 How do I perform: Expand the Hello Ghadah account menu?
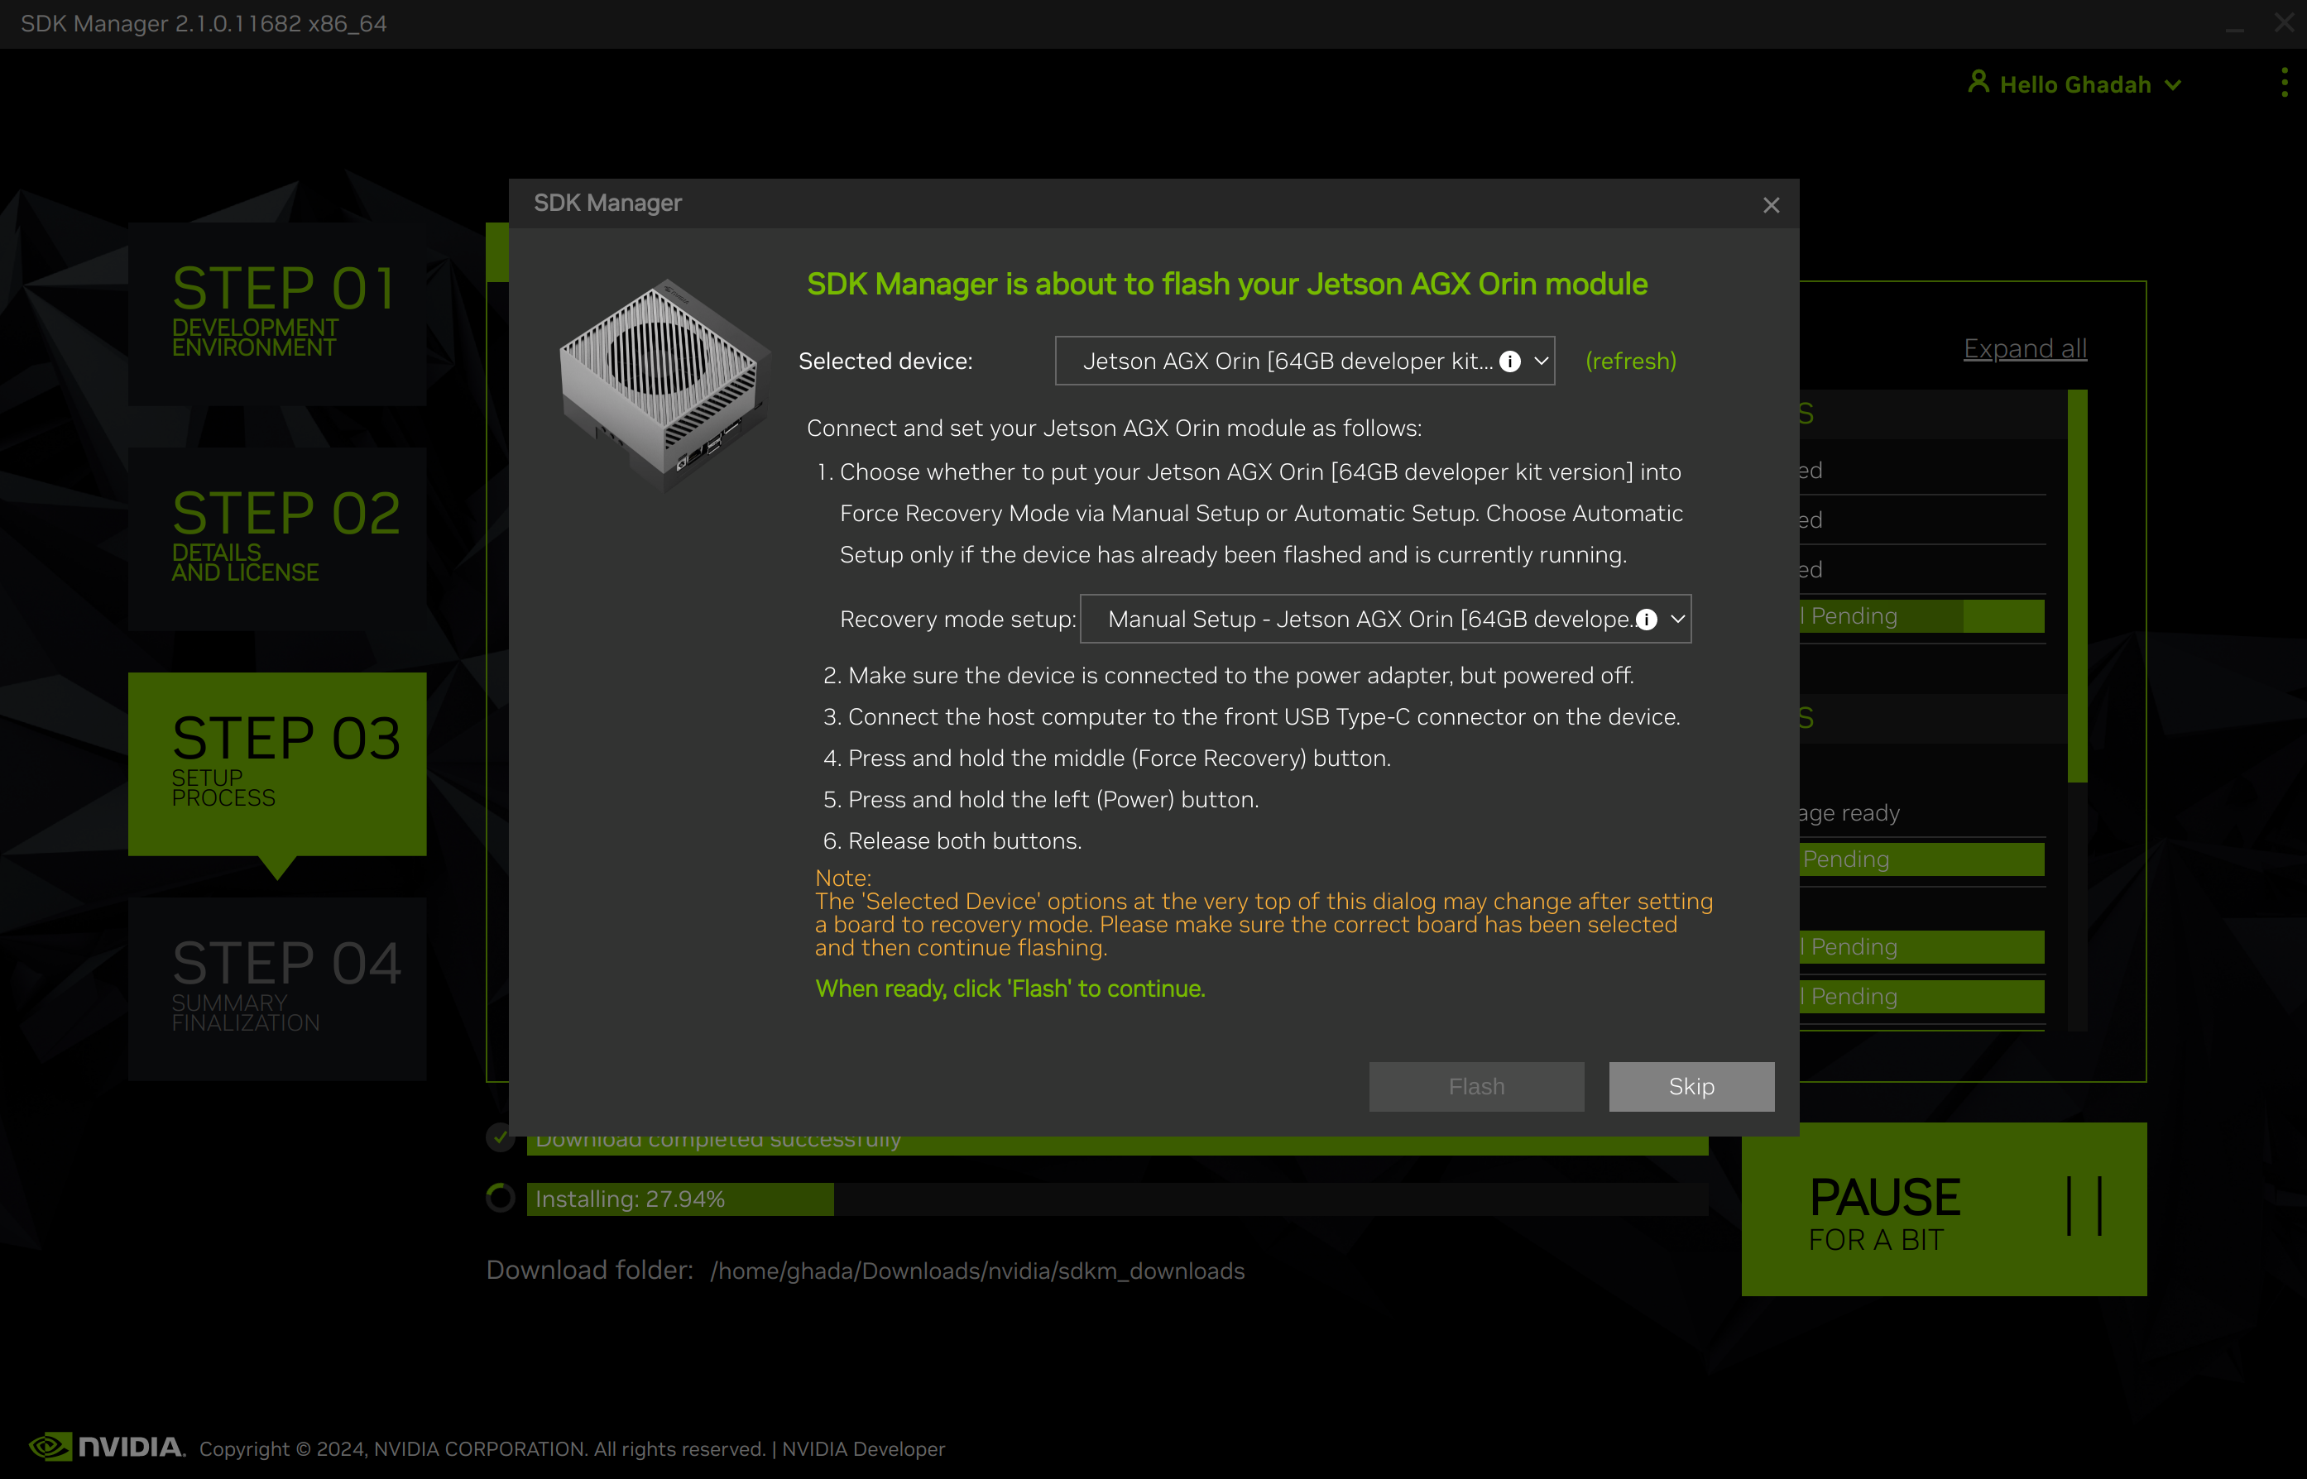[x=2174, y=84]
